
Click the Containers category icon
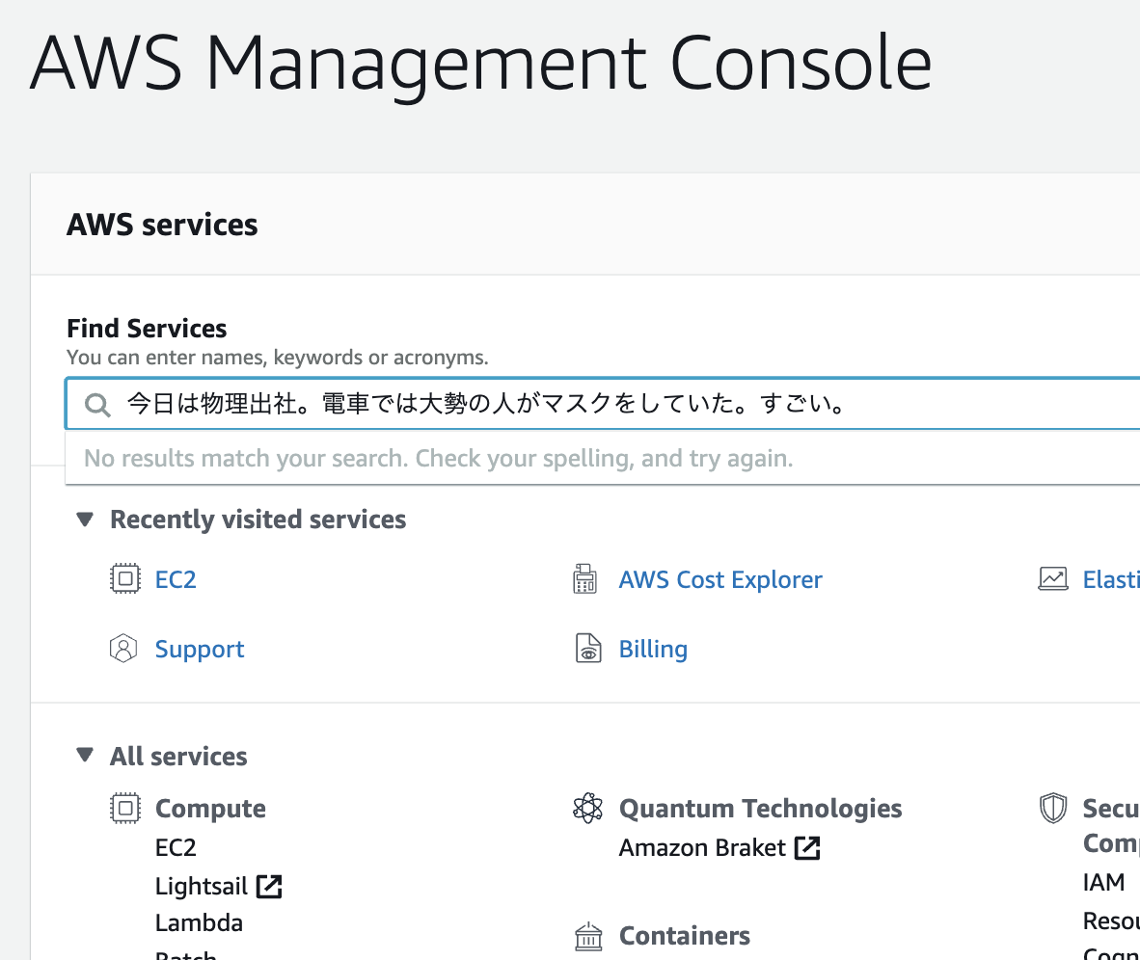click(588, 936)
